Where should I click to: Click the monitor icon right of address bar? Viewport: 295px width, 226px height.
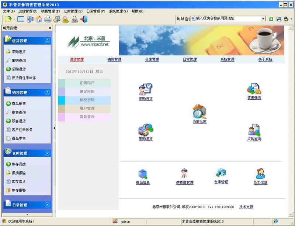279,19
